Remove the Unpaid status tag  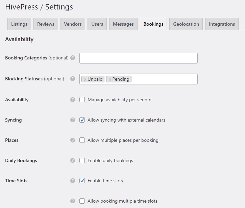pyautogui.click(x=85, y=79)
